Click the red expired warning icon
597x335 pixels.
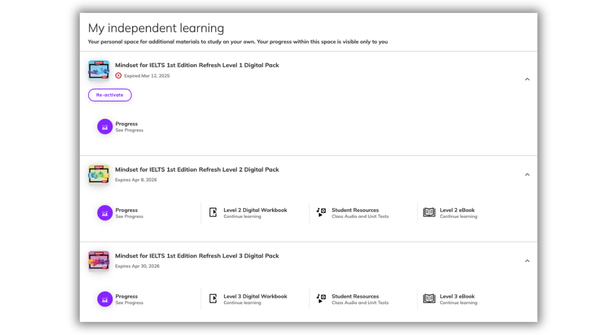pos(118,76)
